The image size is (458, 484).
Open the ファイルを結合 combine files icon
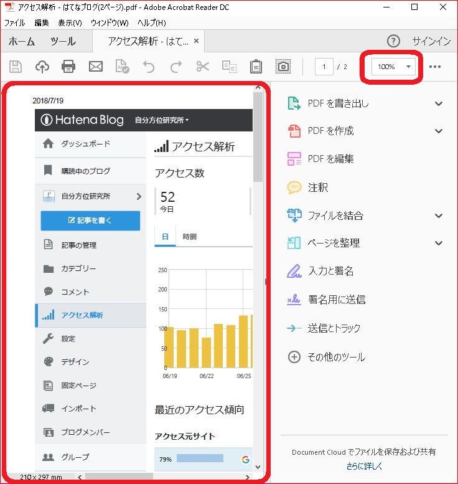coord(294,216)
